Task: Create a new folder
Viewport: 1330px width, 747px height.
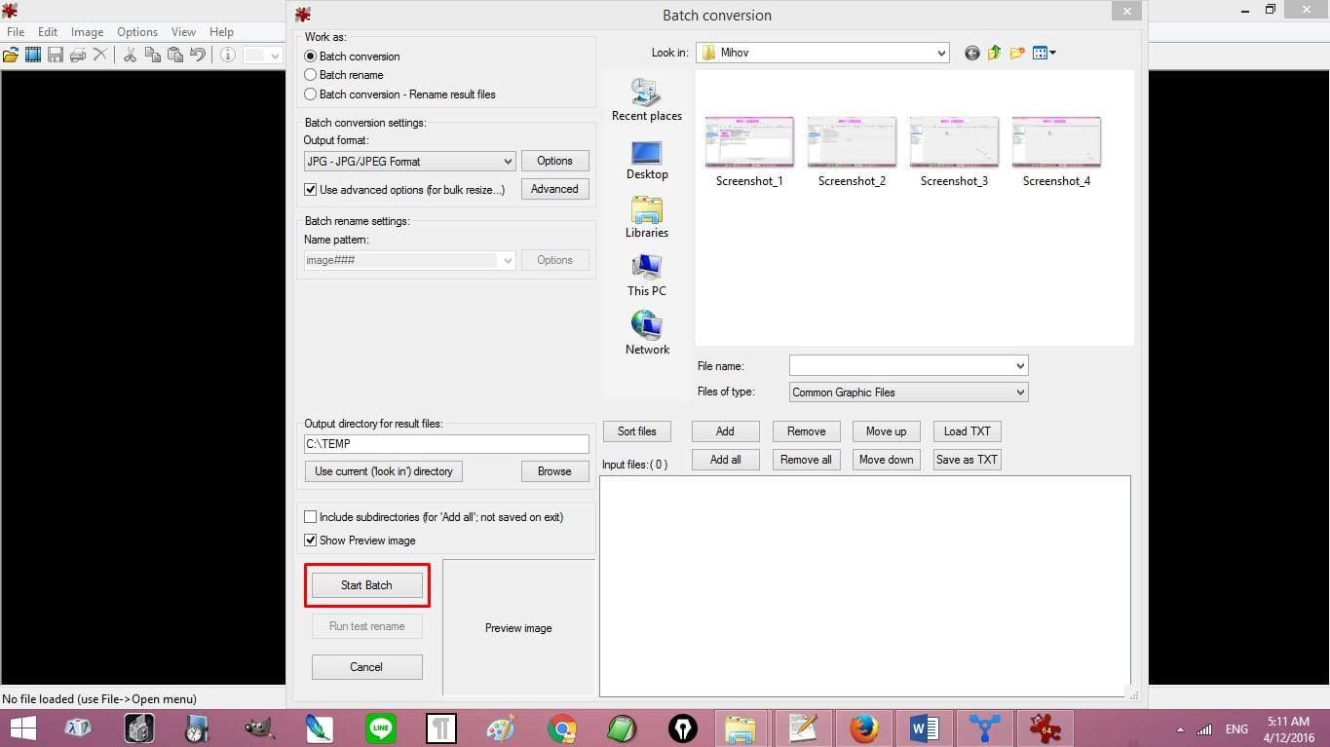Action: (1017, 54)
